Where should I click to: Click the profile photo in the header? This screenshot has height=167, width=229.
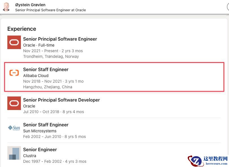[6, 7]
